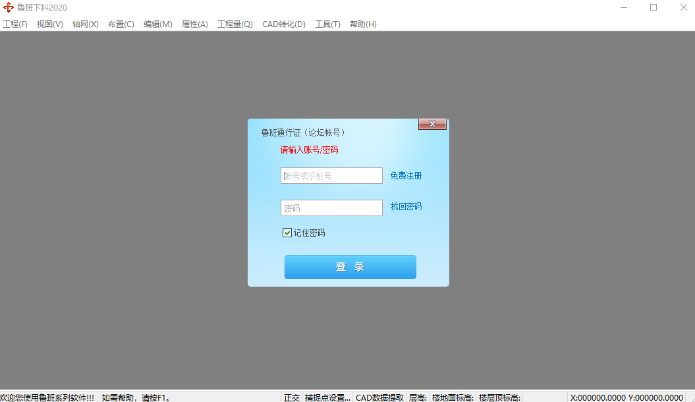The image size is (695, 402).
Task: Open the 布置(C) menu
Action: point(121,24)
